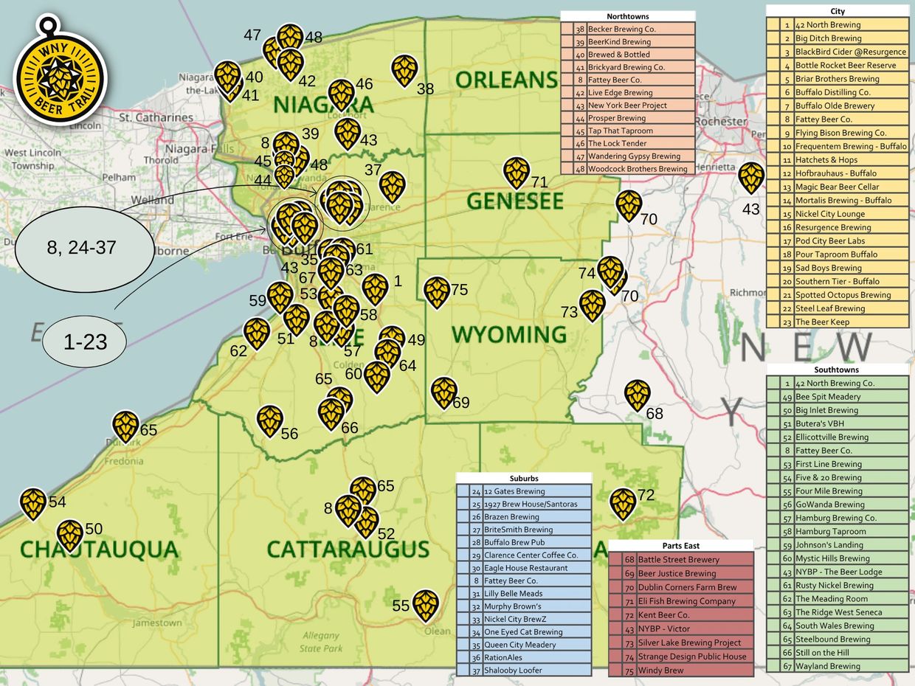915x686 pixels.
Task: Select 'Steelbound Brewing' legend entry
Action: coord(838,639)
